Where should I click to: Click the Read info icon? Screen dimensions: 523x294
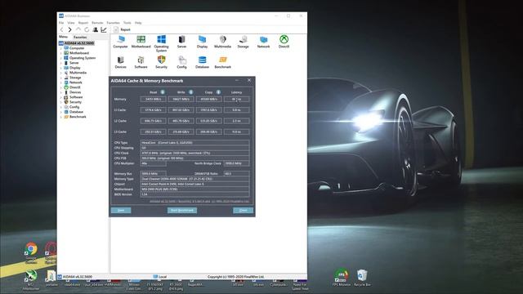click(163, 92)
